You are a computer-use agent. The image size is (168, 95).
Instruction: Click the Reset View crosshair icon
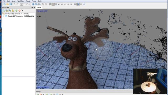(84, 4)
